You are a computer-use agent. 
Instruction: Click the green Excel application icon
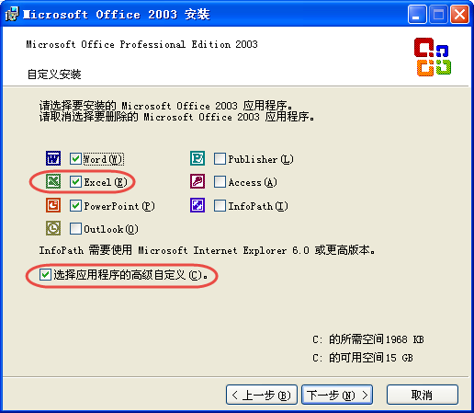tap(53, 181)
